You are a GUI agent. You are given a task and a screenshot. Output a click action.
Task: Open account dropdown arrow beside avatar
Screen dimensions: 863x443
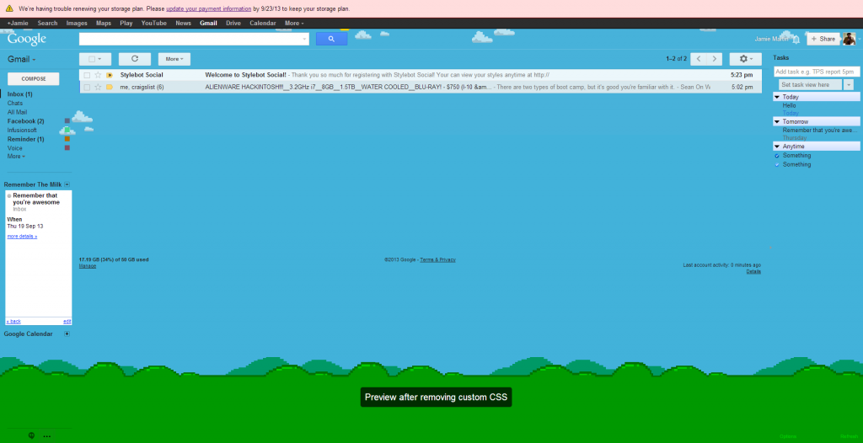click(859, 40)
